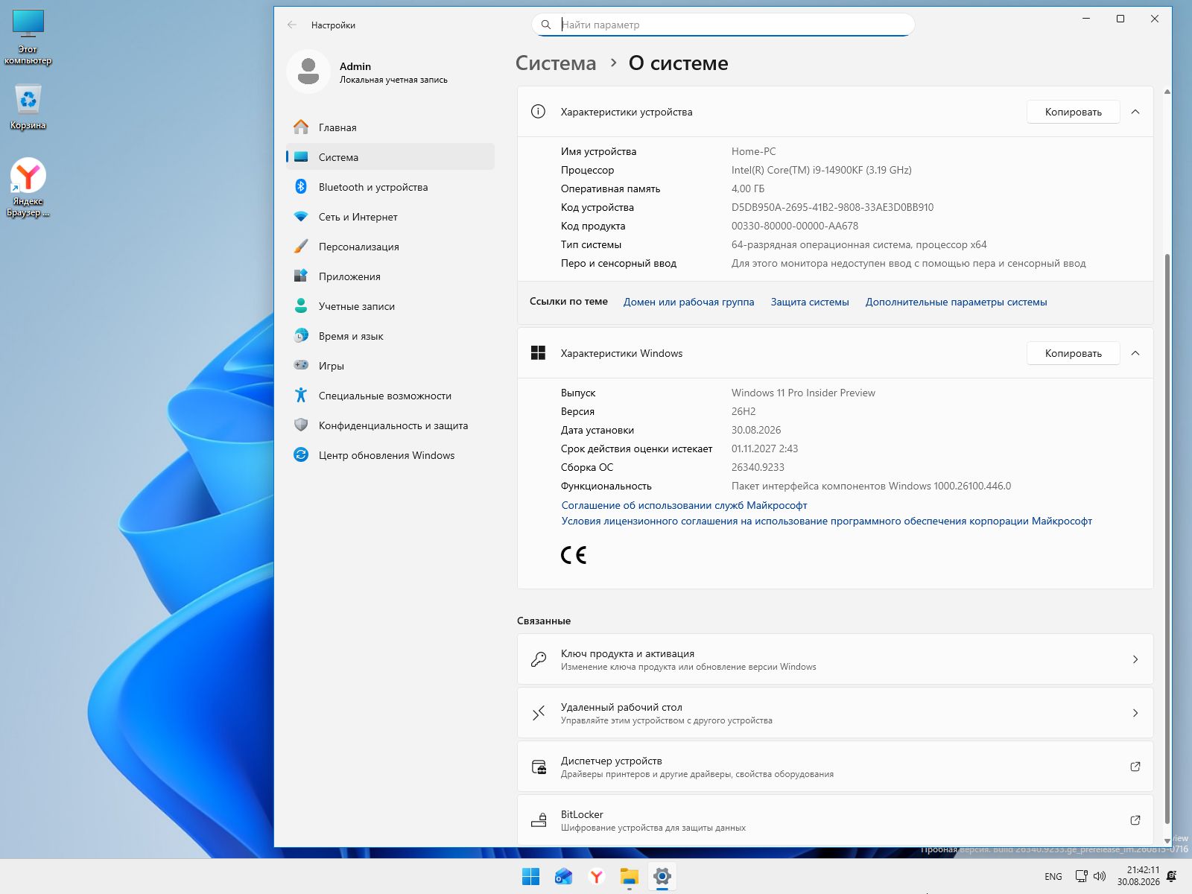Open Центр обновления Windows
Image resolution: width=1192 pixels, height=894 pixels.
tap(390, 455)
